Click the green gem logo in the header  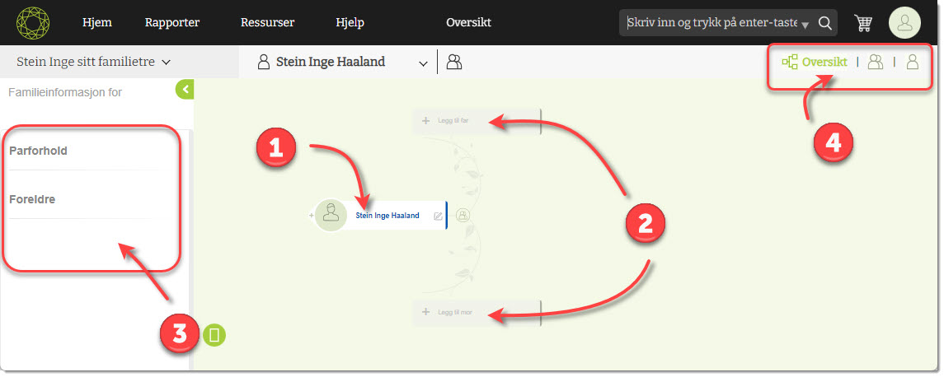(33, 22)
